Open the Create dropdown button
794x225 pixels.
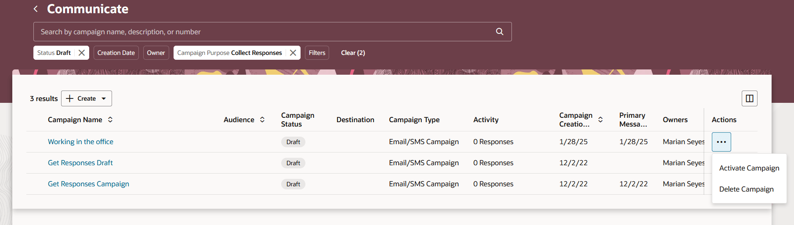[87, 98]
